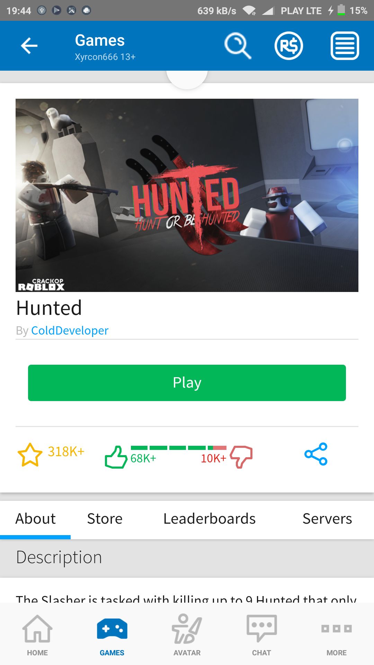The width and height of the screenshot is (374, 665).
Task: Favorite the game with the star icon
Action: [x=30, y=455]
